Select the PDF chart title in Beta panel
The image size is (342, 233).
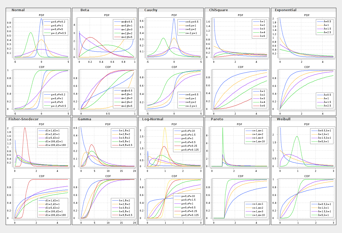coord(107,15)
